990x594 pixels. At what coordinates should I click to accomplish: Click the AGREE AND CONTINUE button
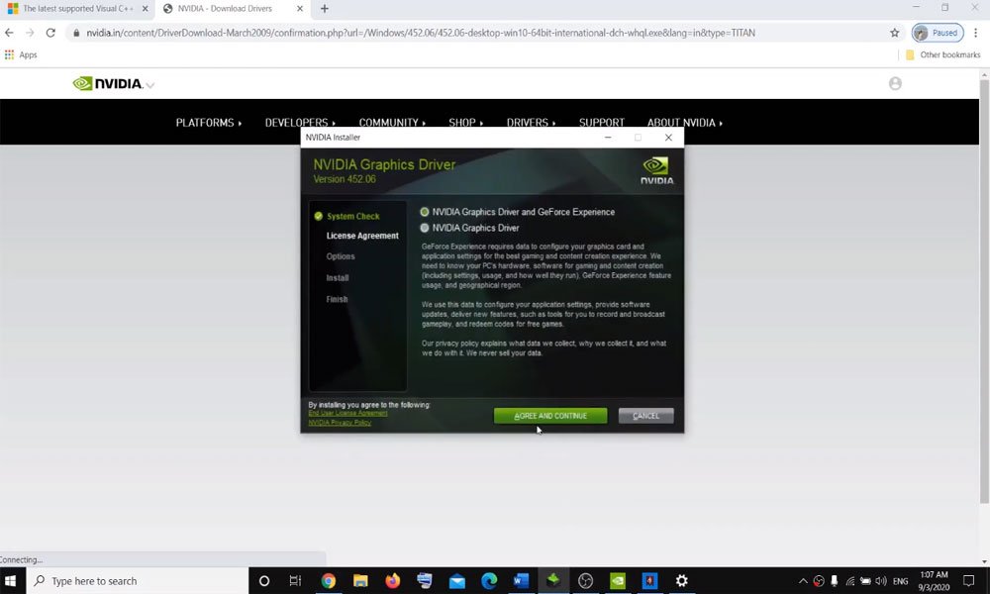tap(549, 416)
